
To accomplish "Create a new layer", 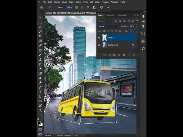I will coord(129,55).
